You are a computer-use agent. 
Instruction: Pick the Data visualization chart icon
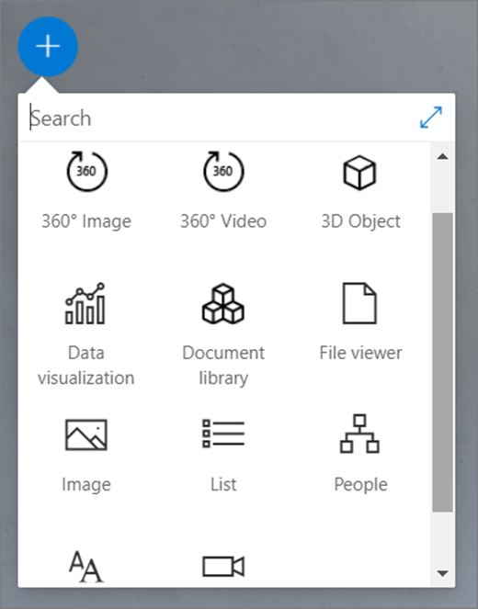pyautogui.click(x=85, y=303)
